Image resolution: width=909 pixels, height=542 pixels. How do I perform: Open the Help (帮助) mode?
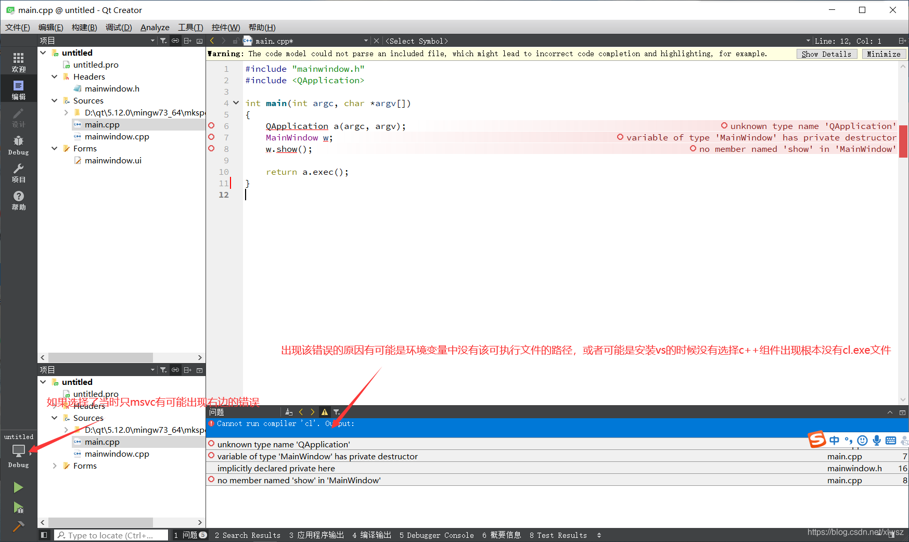[x=19, y=200]
